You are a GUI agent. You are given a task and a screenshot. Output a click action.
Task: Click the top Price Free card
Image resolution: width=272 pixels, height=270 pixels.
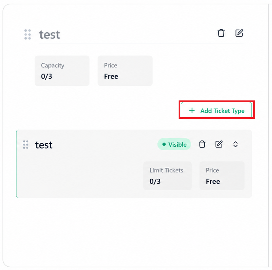pyautogui.click(x=125, y=71)
